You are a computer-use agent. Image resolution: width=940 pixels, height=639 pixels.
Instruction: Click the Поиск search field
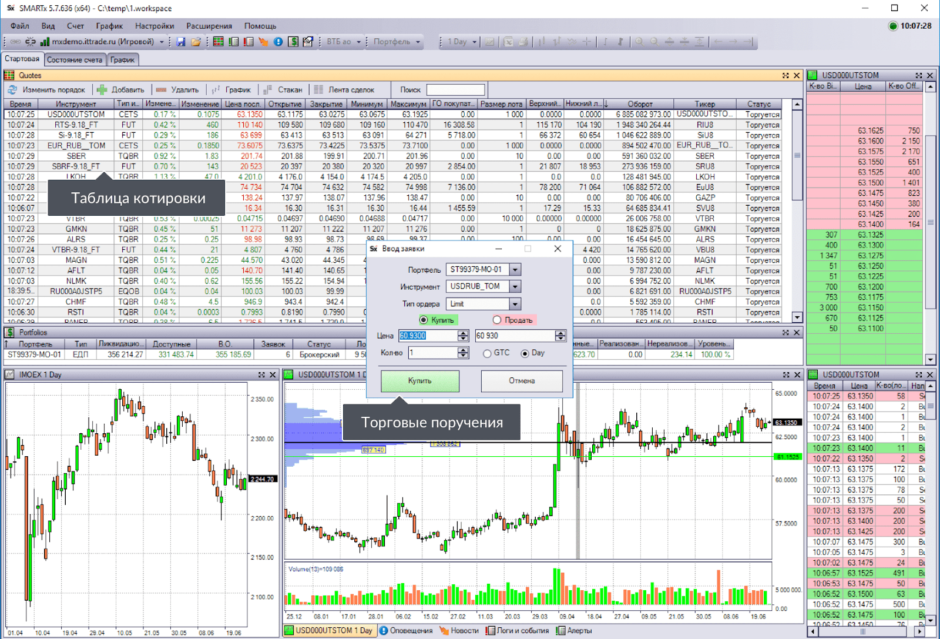tap(455, 90)
